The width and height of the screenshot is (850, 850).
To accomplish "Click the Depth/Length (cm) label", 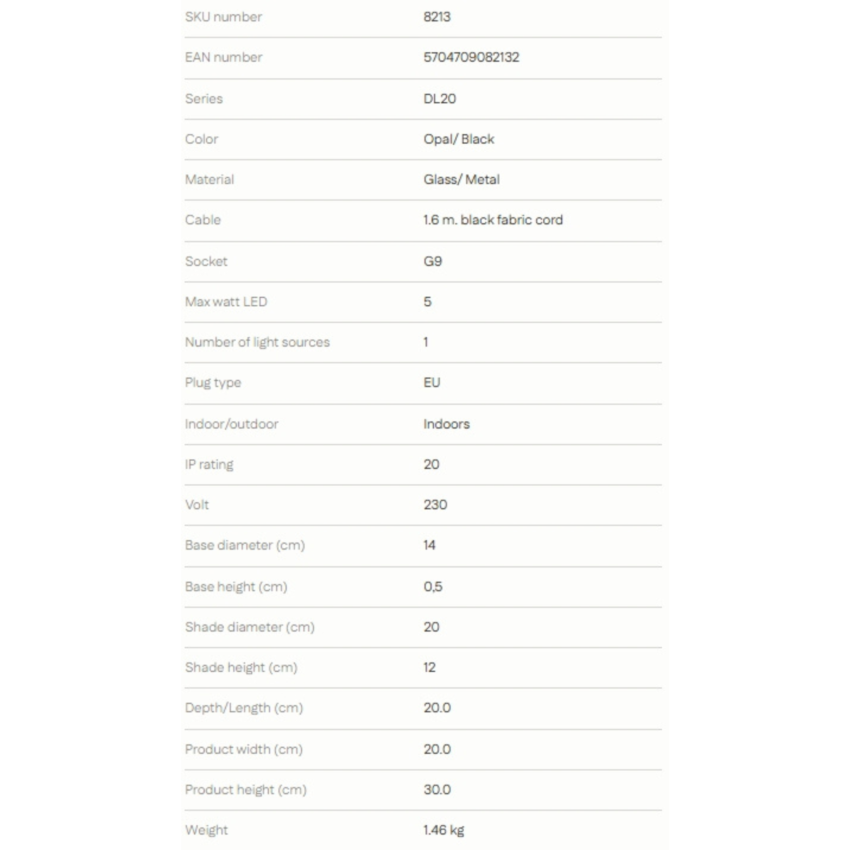I will click(x=244, y=708).
